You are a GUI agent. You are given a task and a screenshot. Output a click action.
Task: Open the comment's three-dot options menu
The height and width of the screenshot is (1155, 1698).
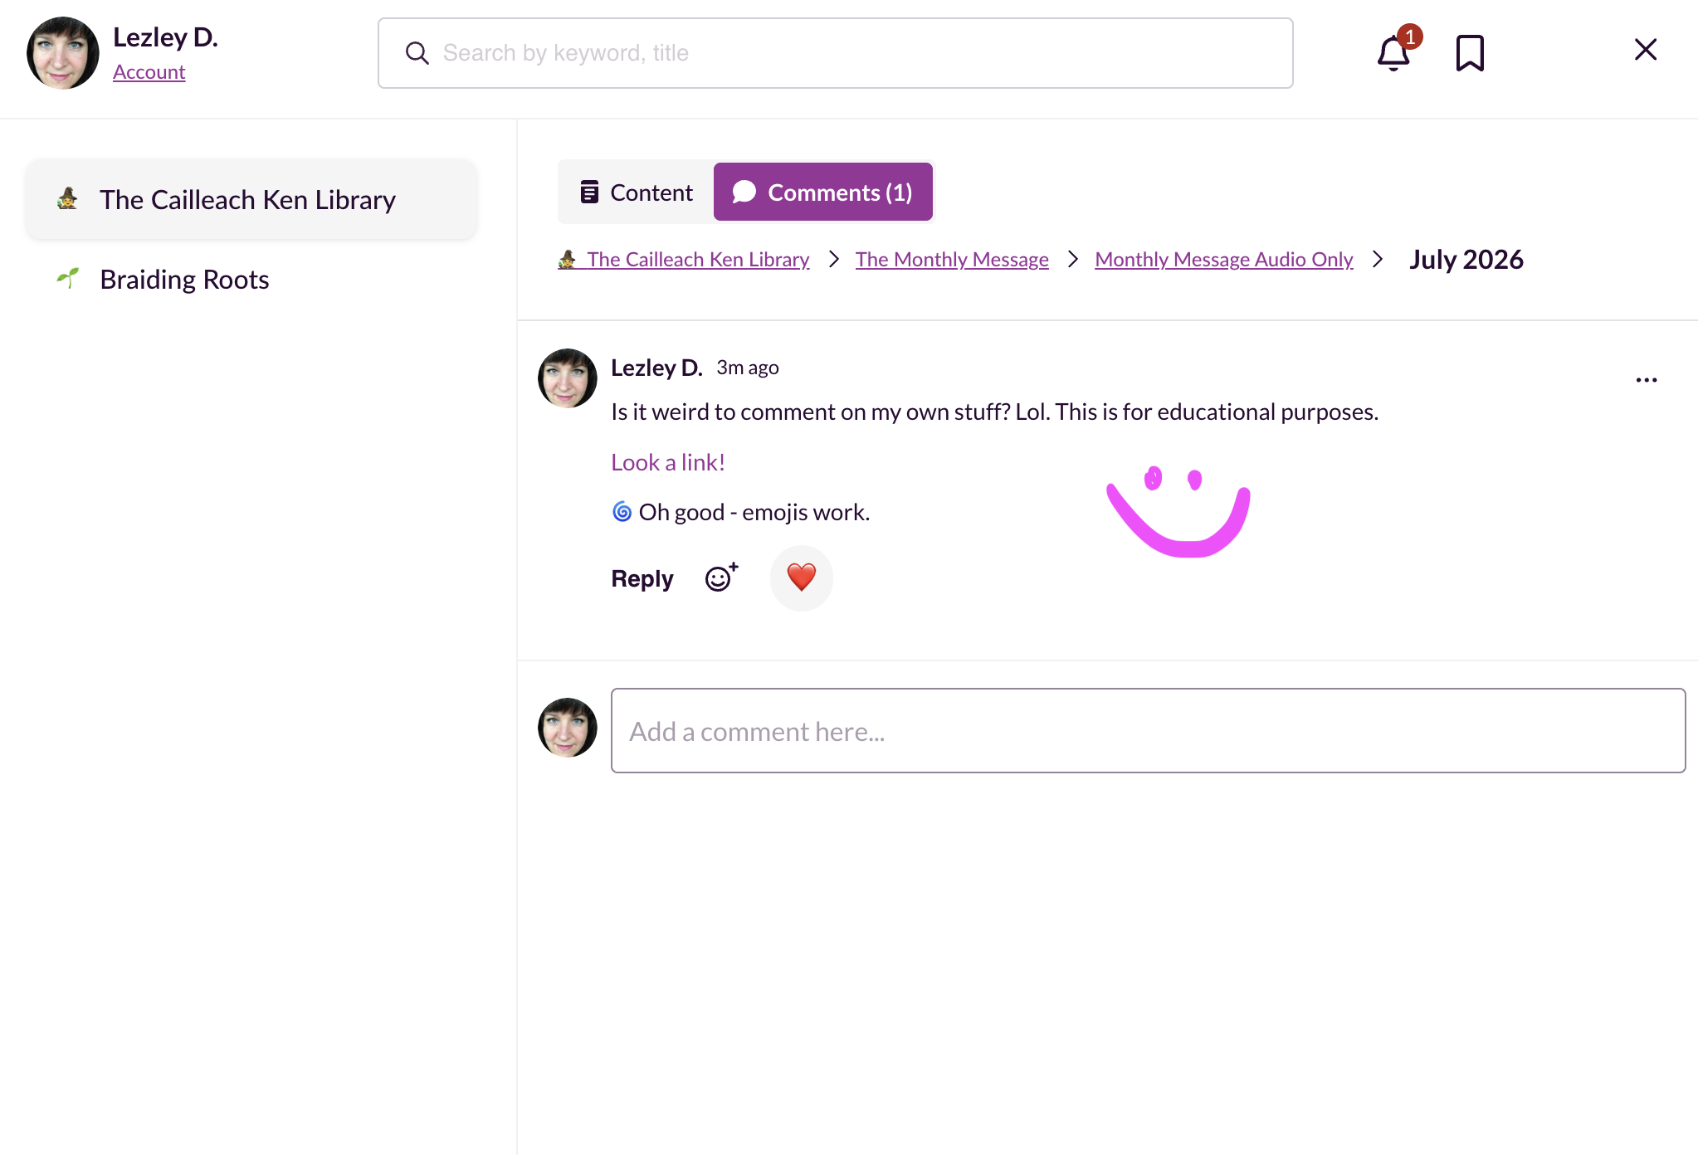(x=1647, y=380)
